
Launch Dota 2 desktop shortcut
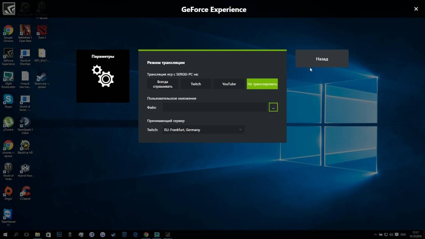[x=42, y=32]
